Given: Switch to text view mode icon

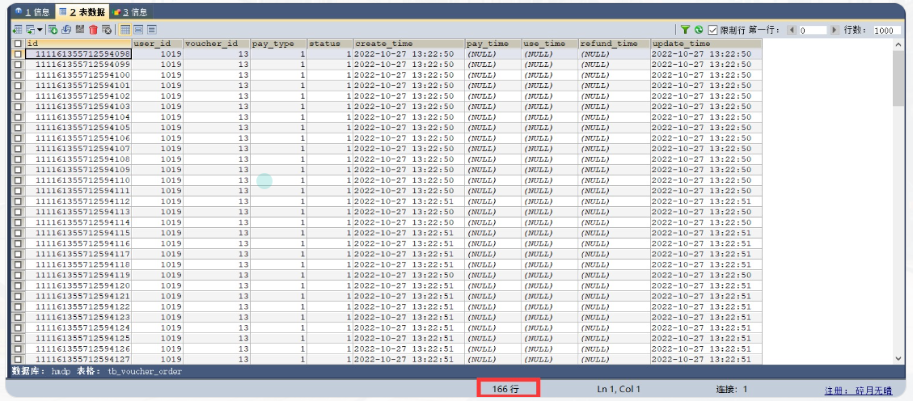Looking at the screenshot, I should pyautogui.click(x=152, y=30).
